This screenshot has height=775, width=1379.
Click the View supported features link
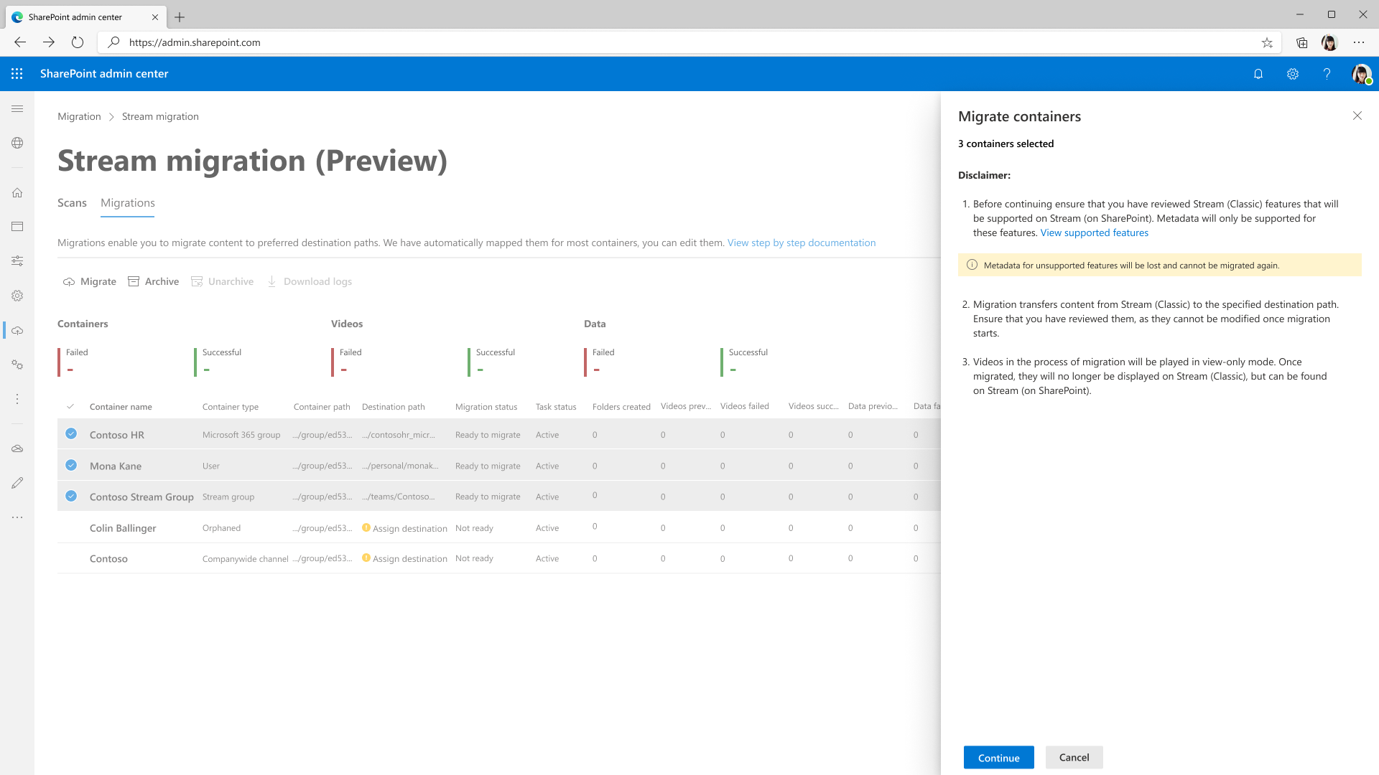[x=1095, y=232]
